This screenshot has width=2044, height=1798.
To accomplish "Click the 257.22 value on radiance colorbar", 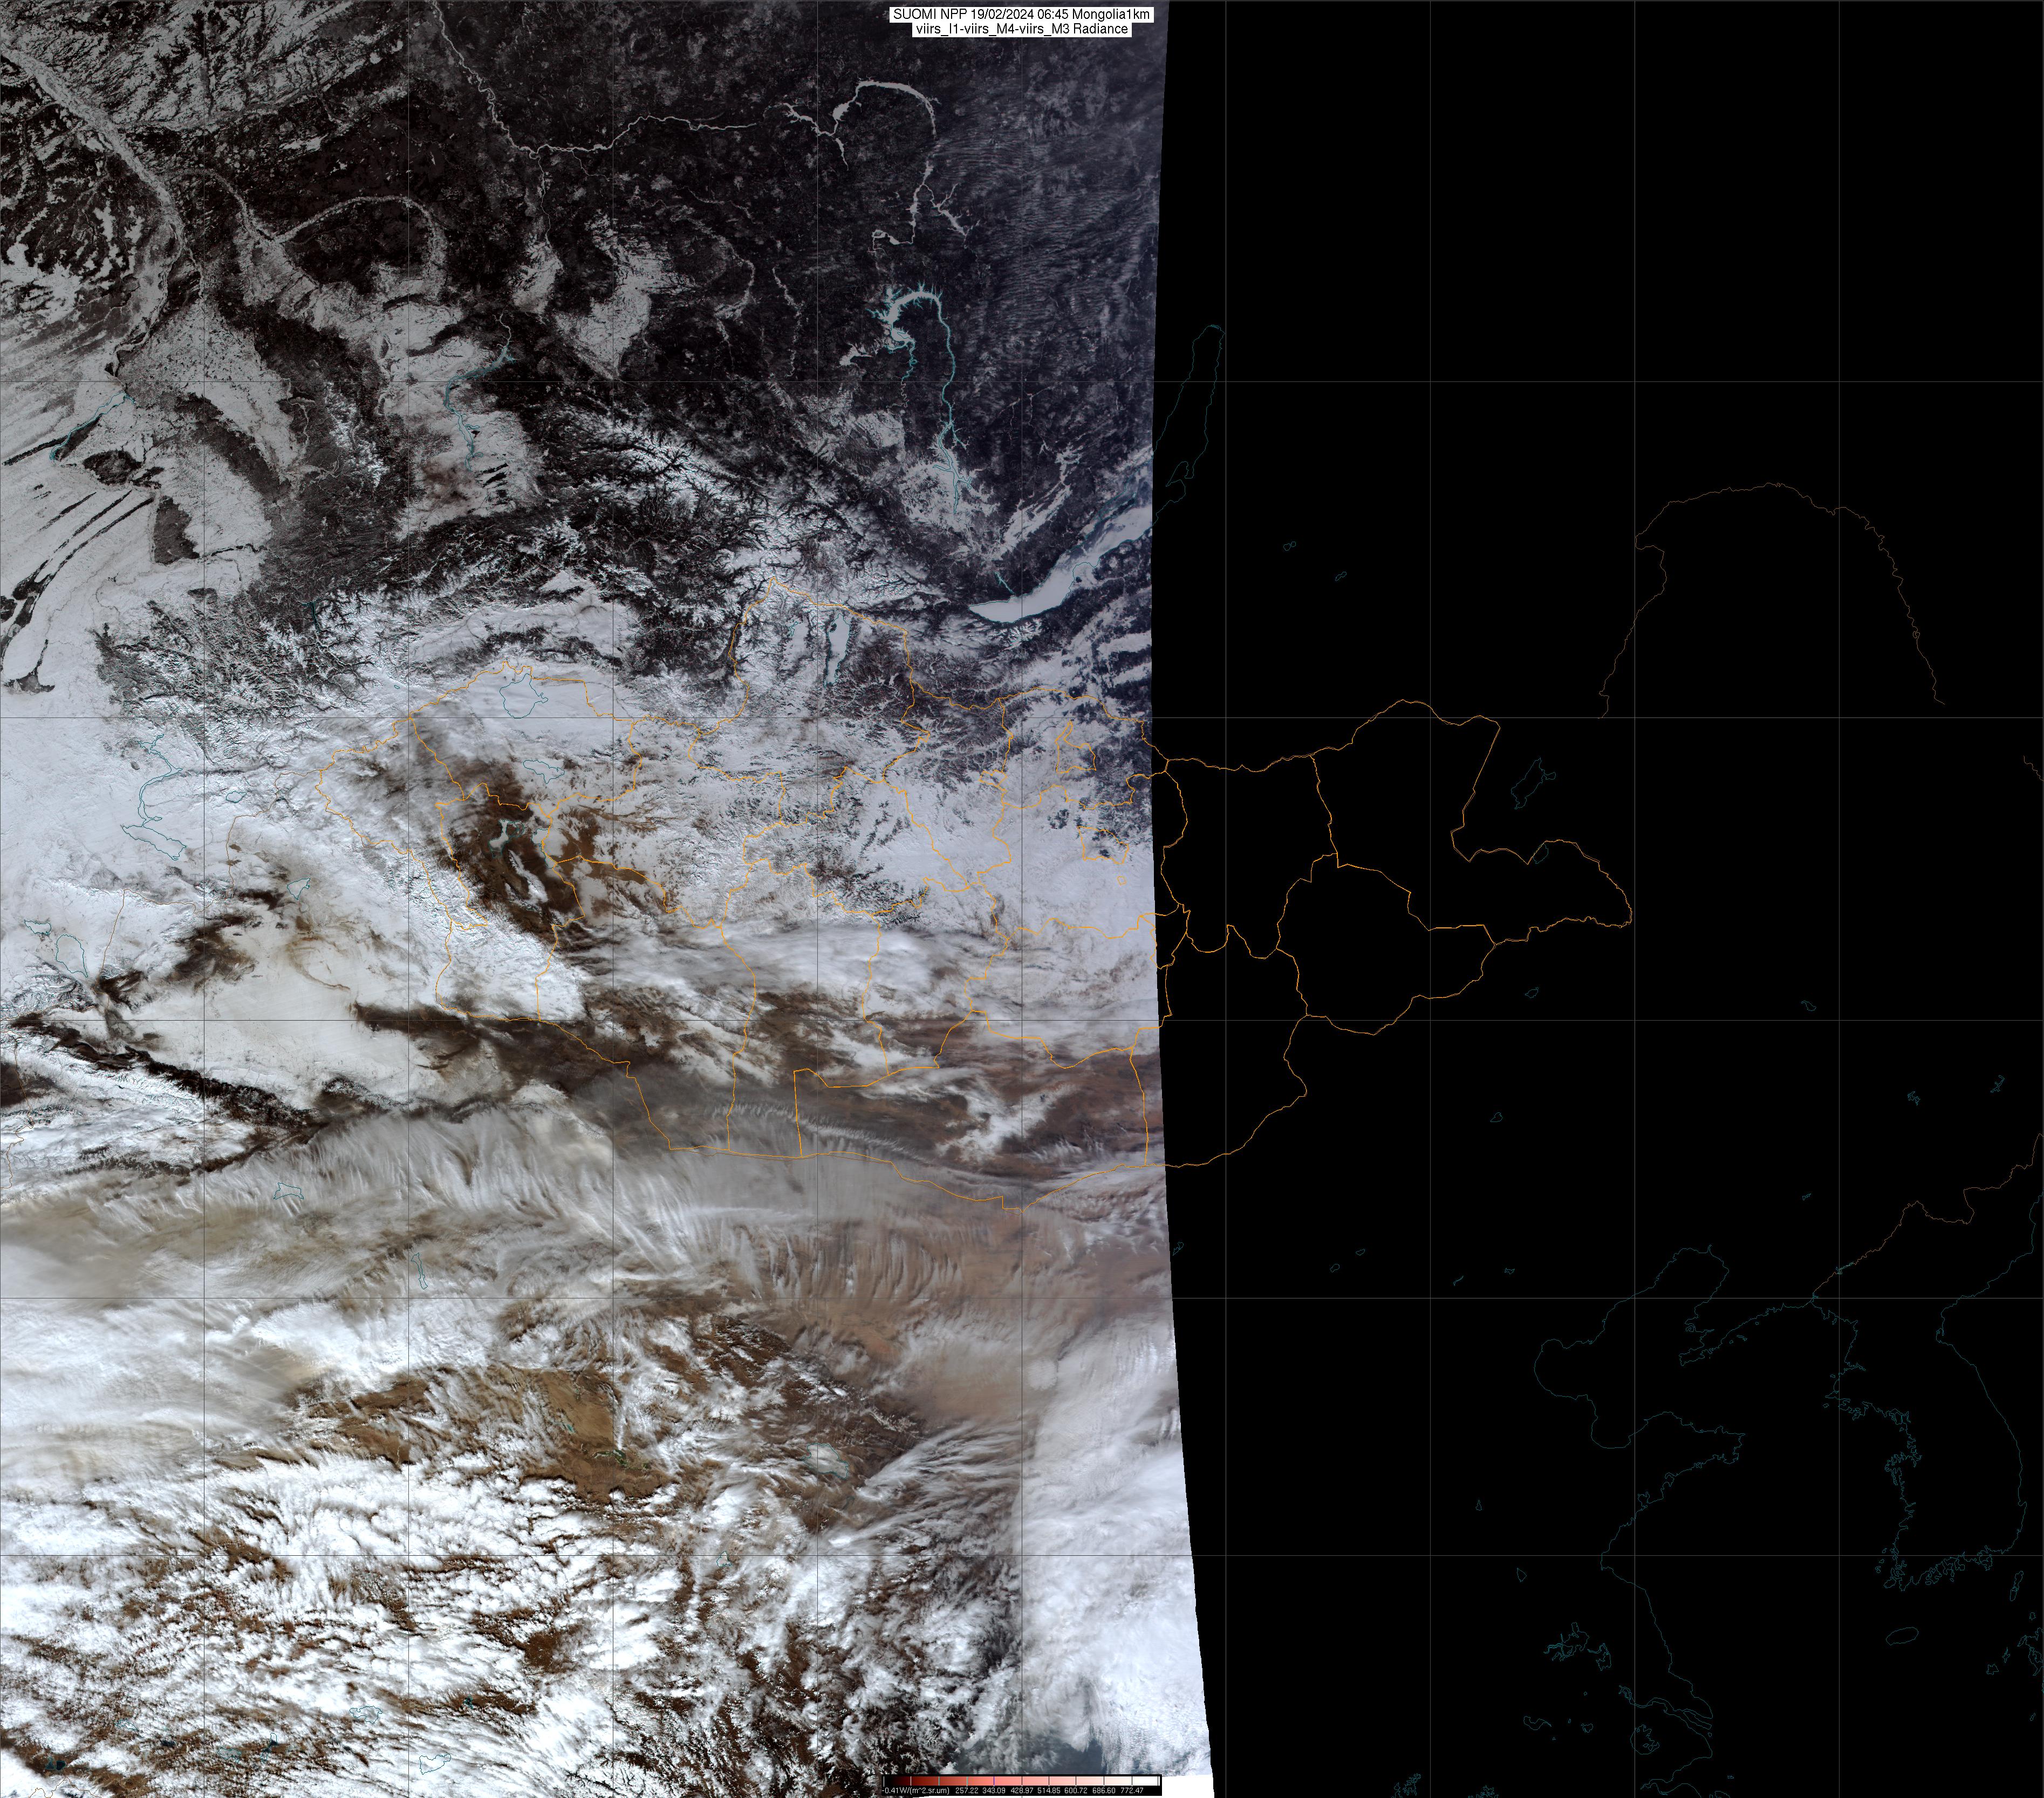I will pos(967,1790).
